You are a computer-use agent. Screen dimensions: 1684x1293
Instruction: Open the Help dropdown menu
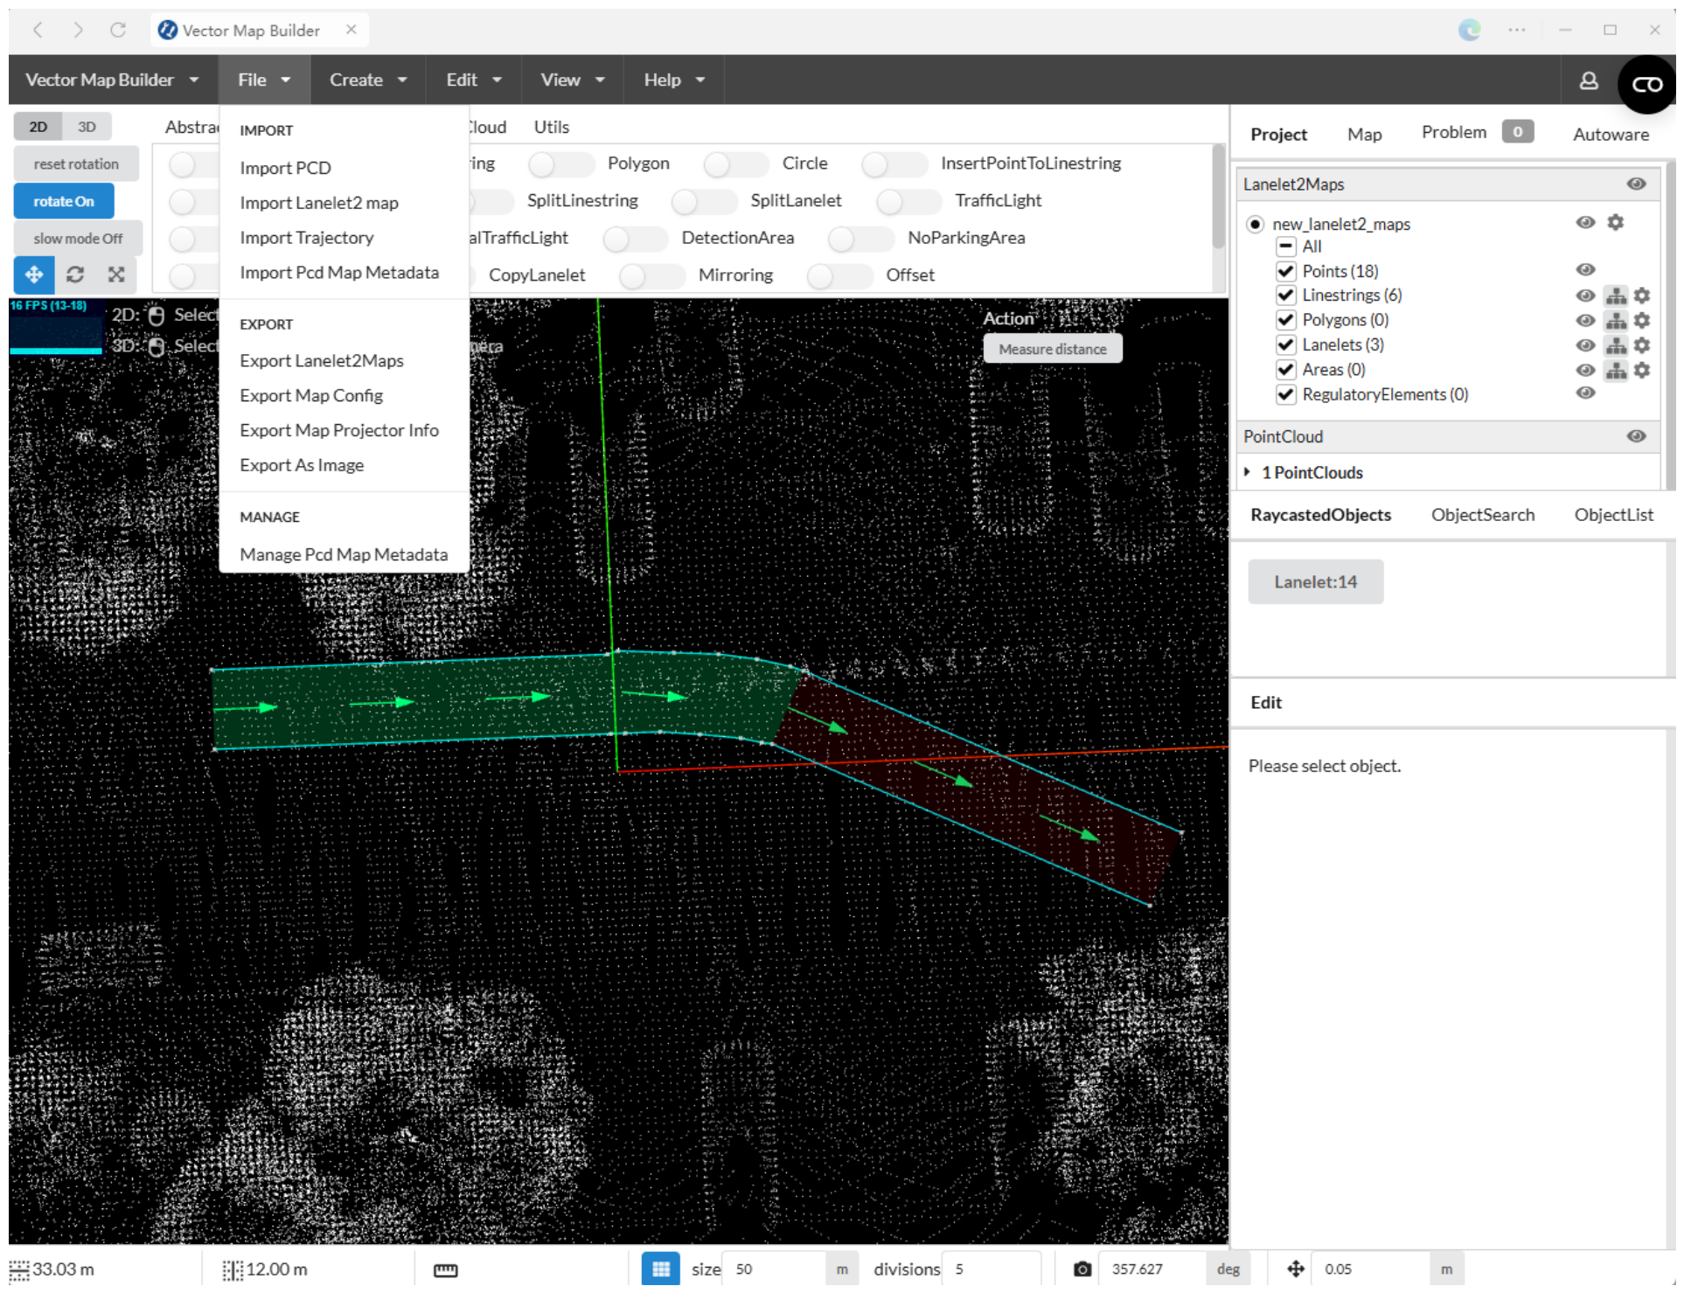(674, 80)
